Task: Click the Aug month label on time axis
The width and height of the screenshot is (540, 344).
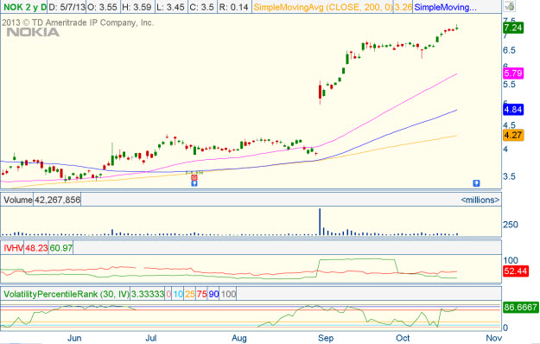Action: tap(239, 338)
